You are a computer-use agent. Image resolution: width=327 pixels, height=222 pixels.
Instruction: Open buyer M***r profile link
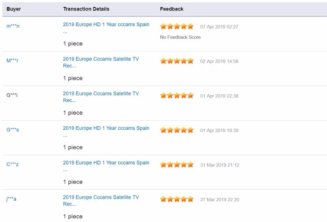12,61
